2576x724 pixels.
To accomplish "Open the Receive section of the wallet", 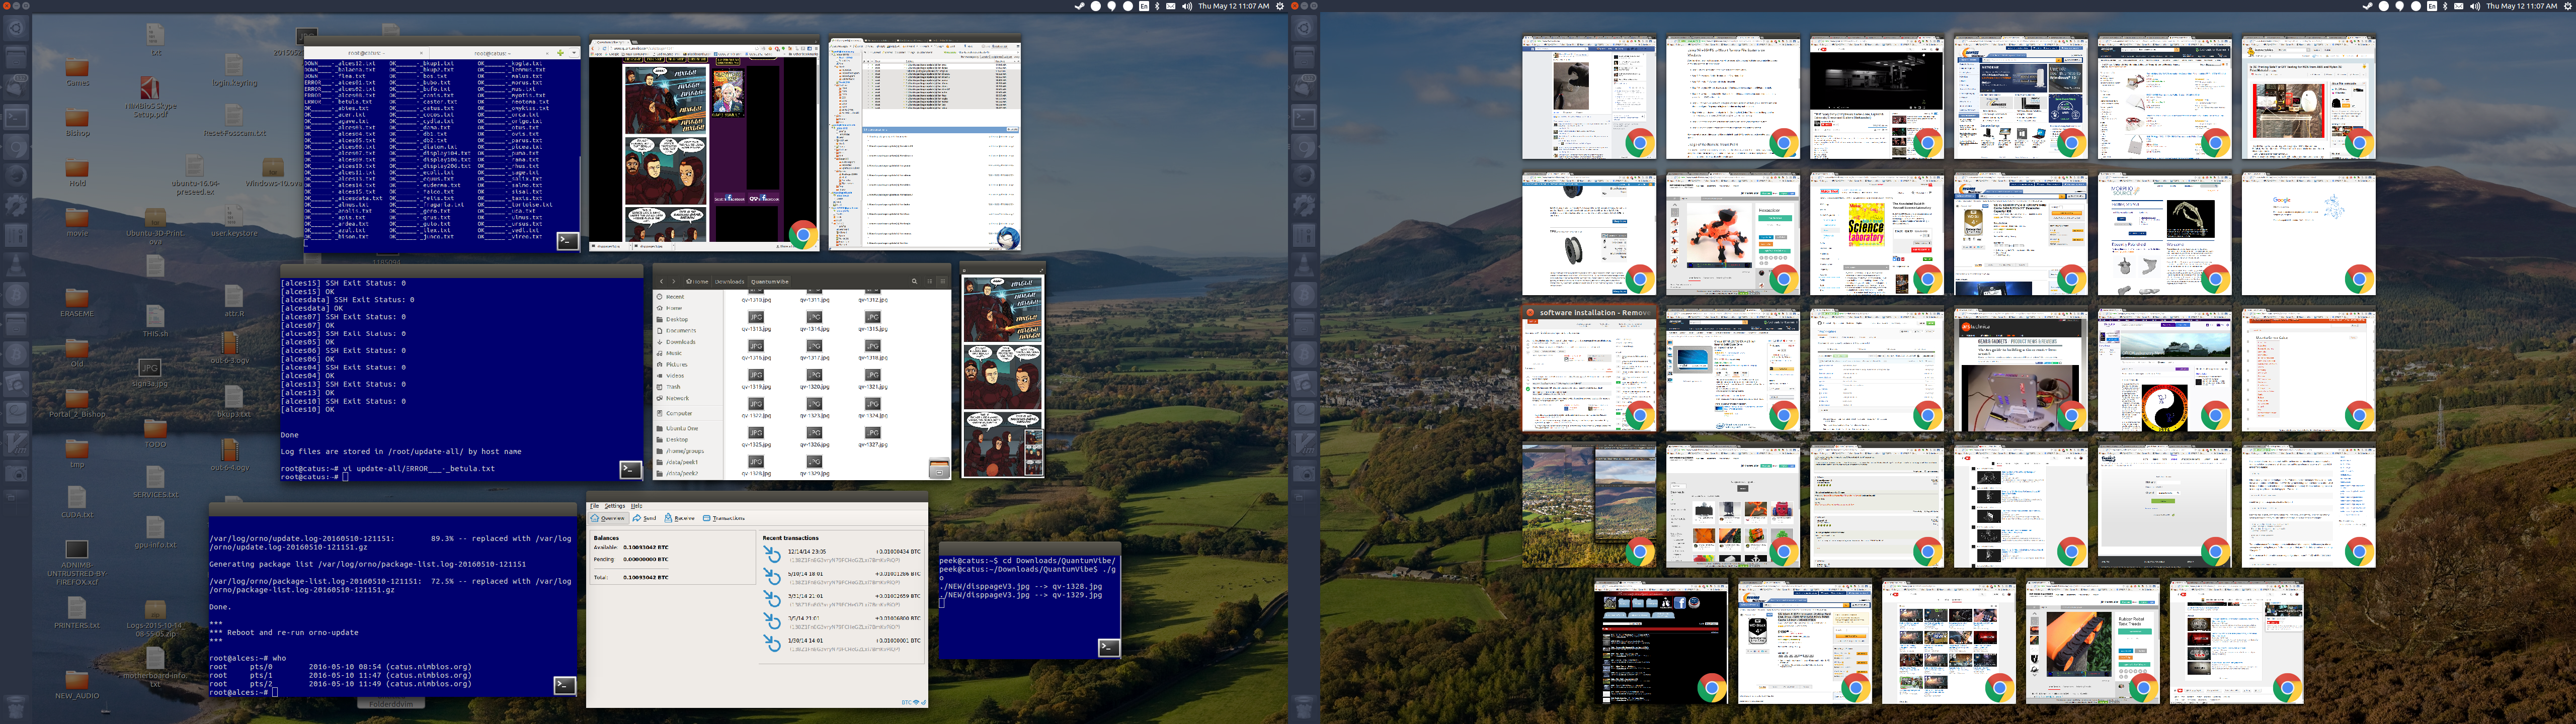I will click(x=679, y=518).
